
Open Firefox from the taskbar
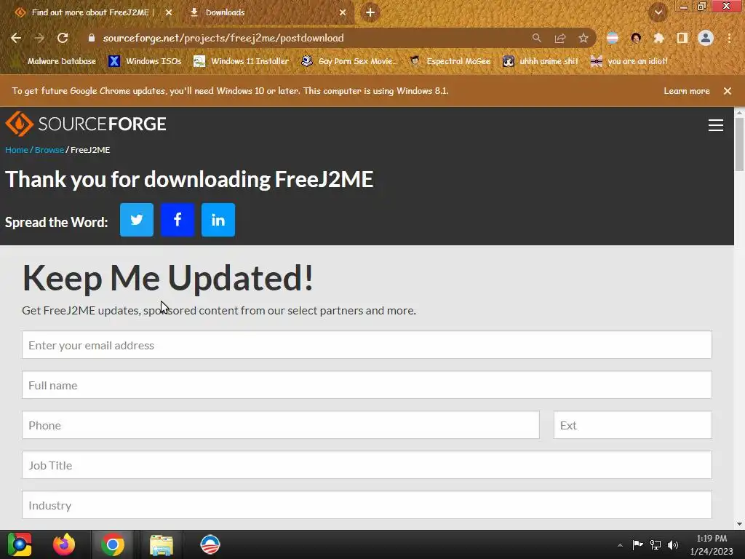64,544
